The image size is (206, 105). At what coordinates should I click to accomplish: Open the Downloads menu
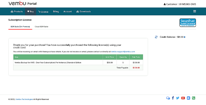point(83,12)
